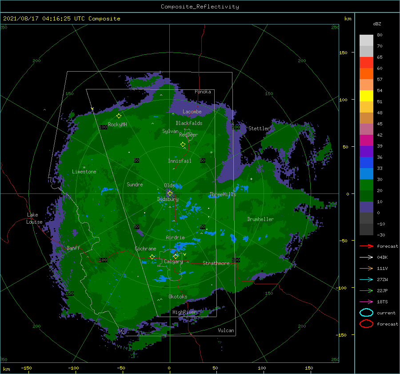Click the red forecast ellipse legend icon
This screenshot has height=374, width=400.
click(x=366, y=324)
